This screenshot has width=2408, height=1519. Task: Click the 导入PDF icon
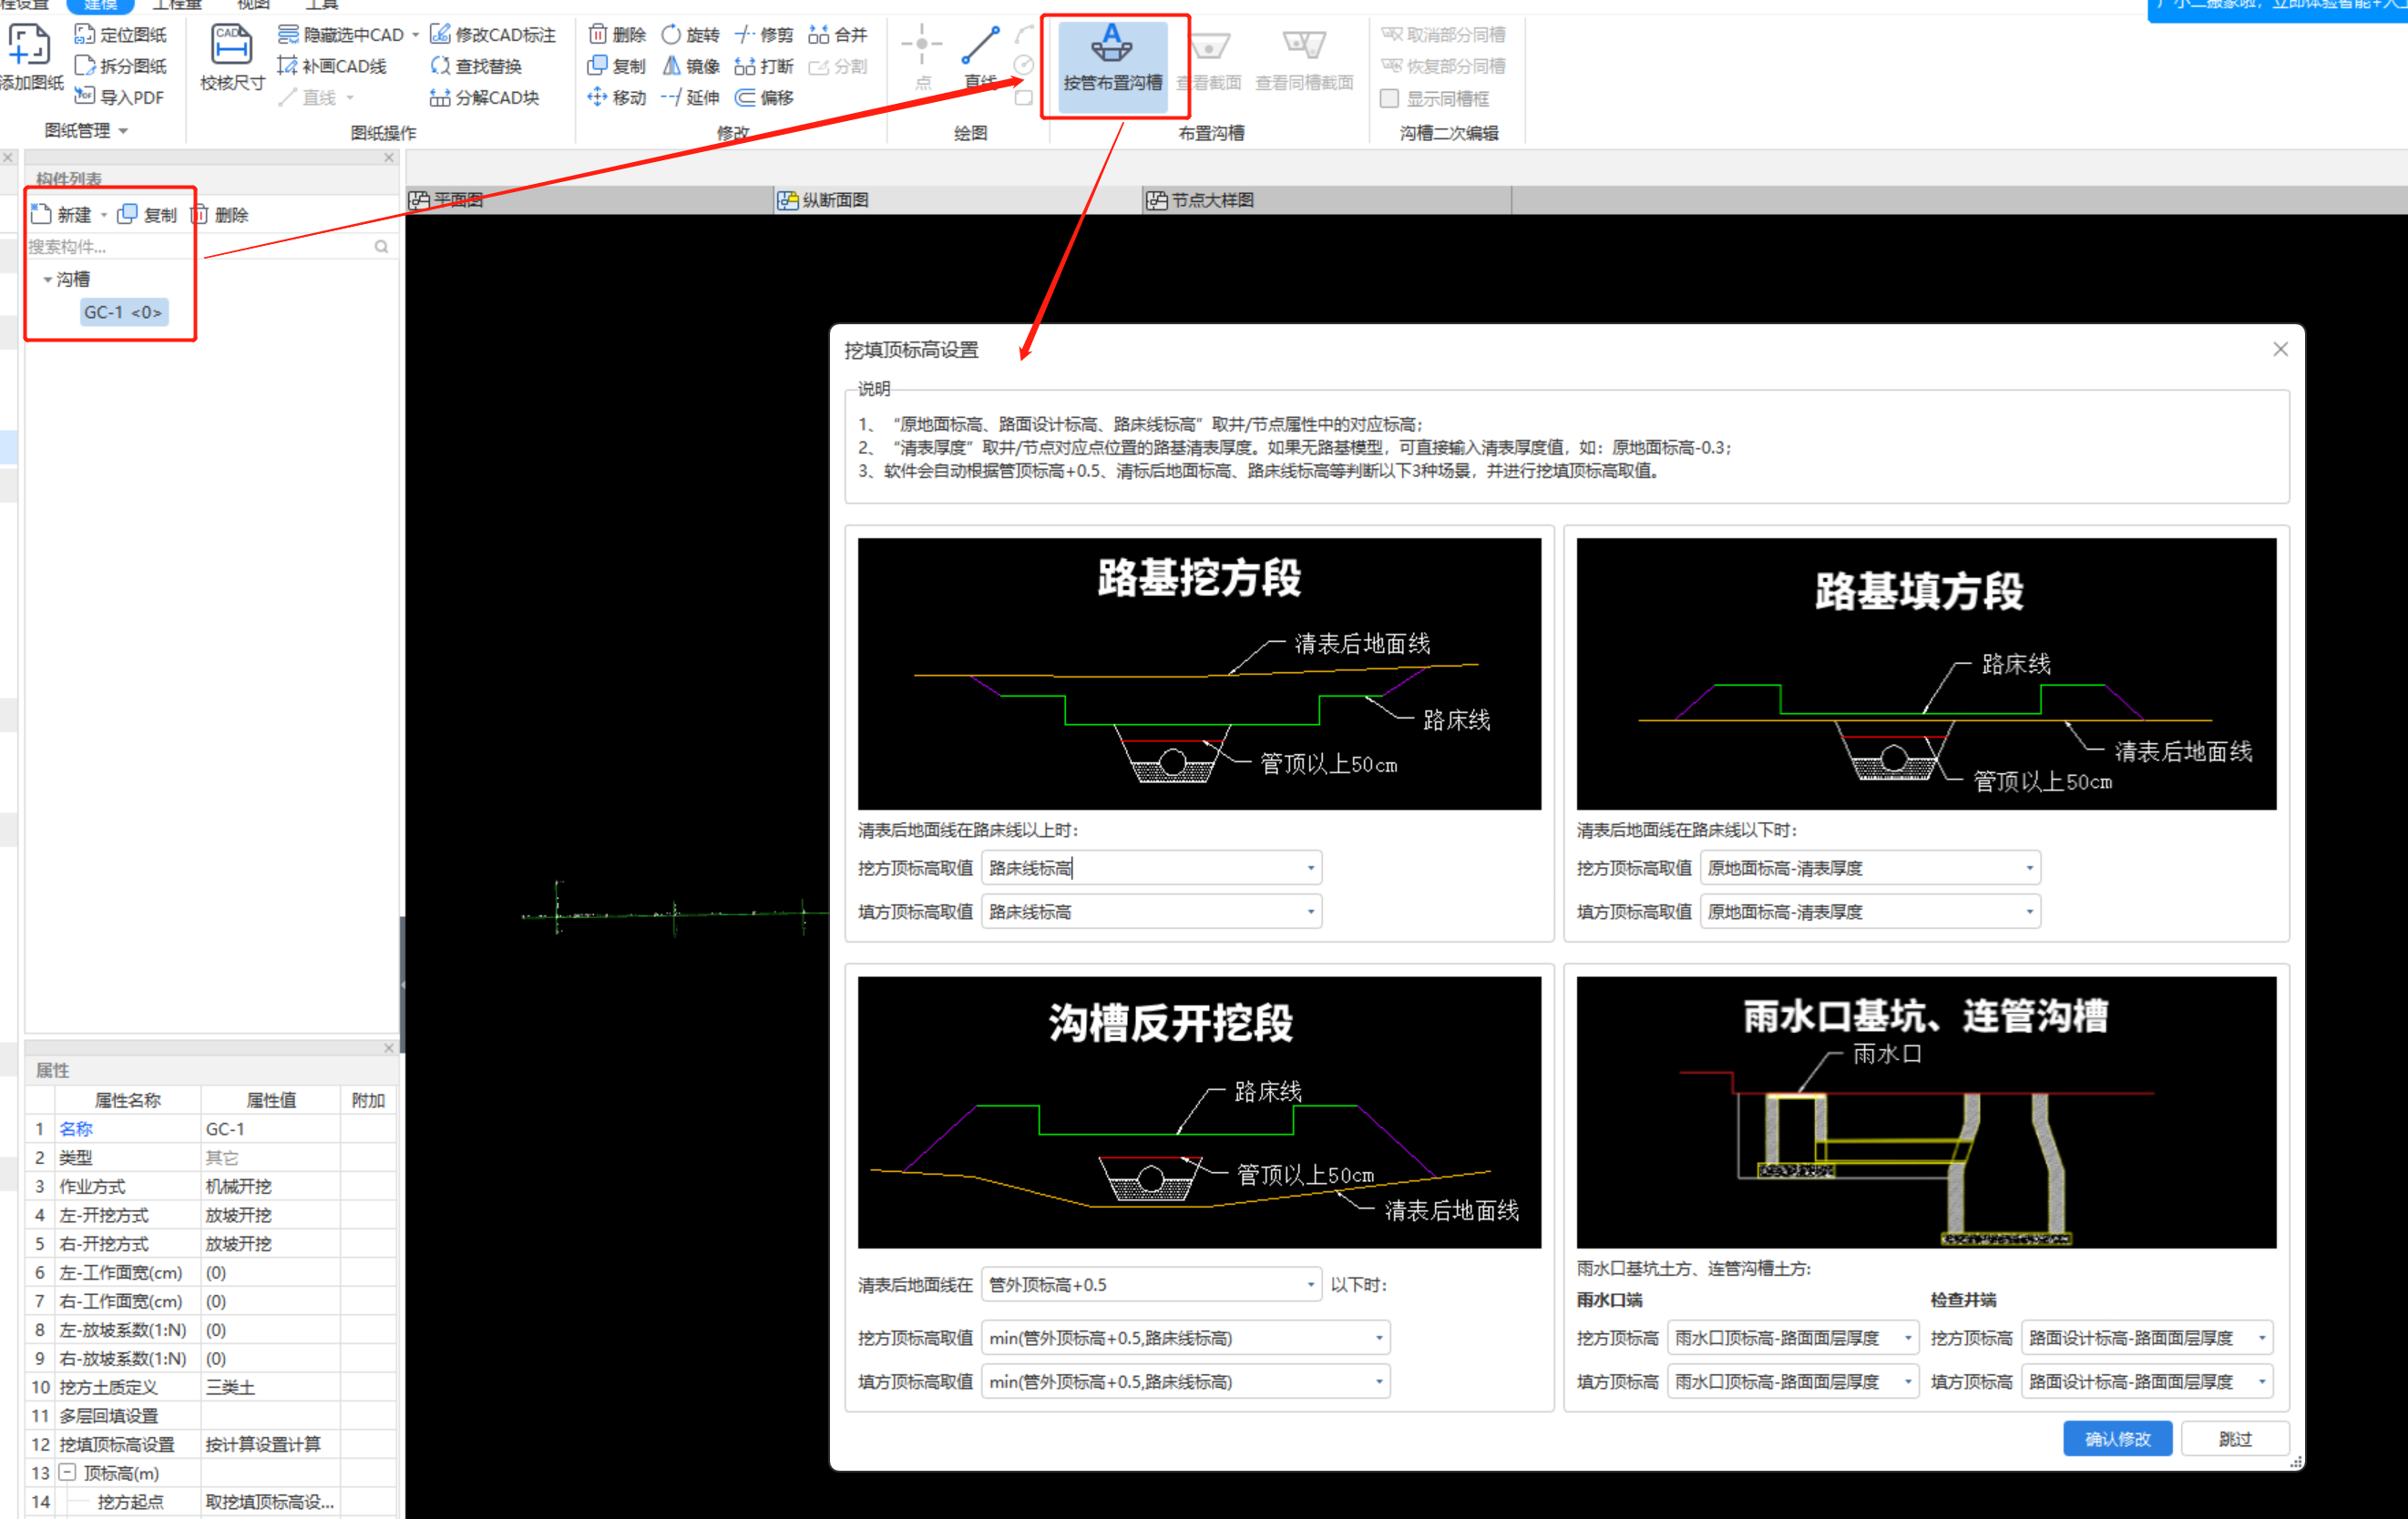coord(120,97)
